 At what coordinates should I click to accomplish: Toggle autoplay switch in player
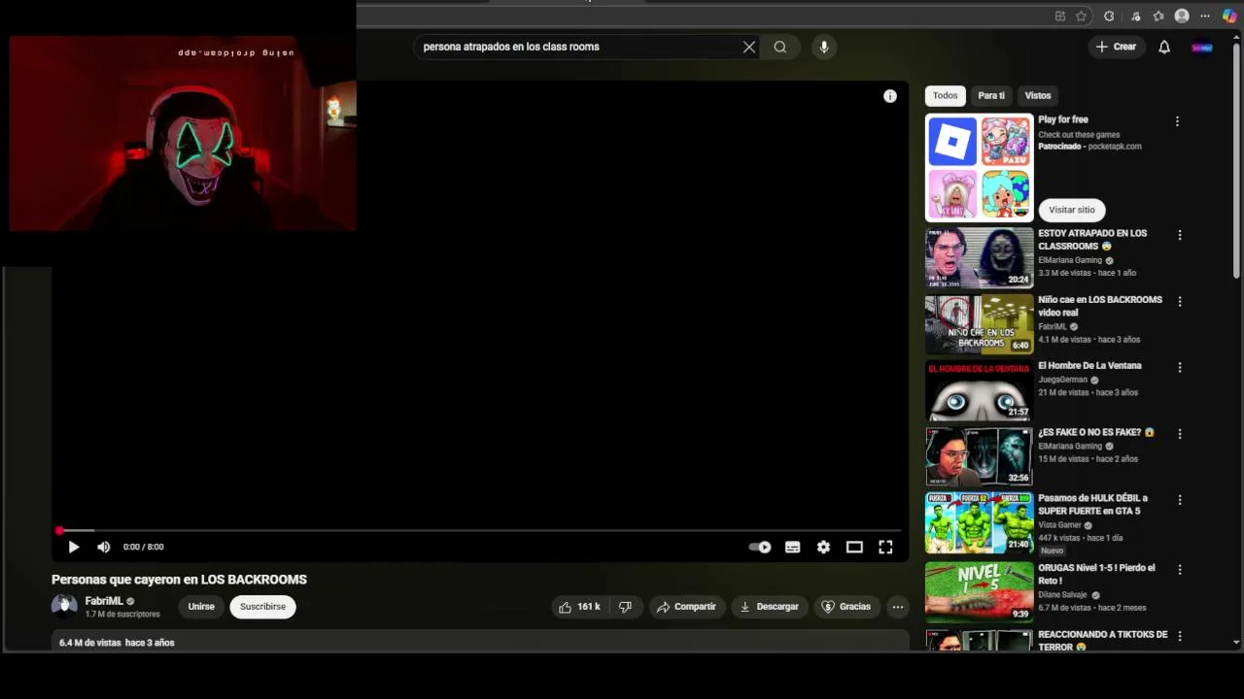(x=760, y=548)
